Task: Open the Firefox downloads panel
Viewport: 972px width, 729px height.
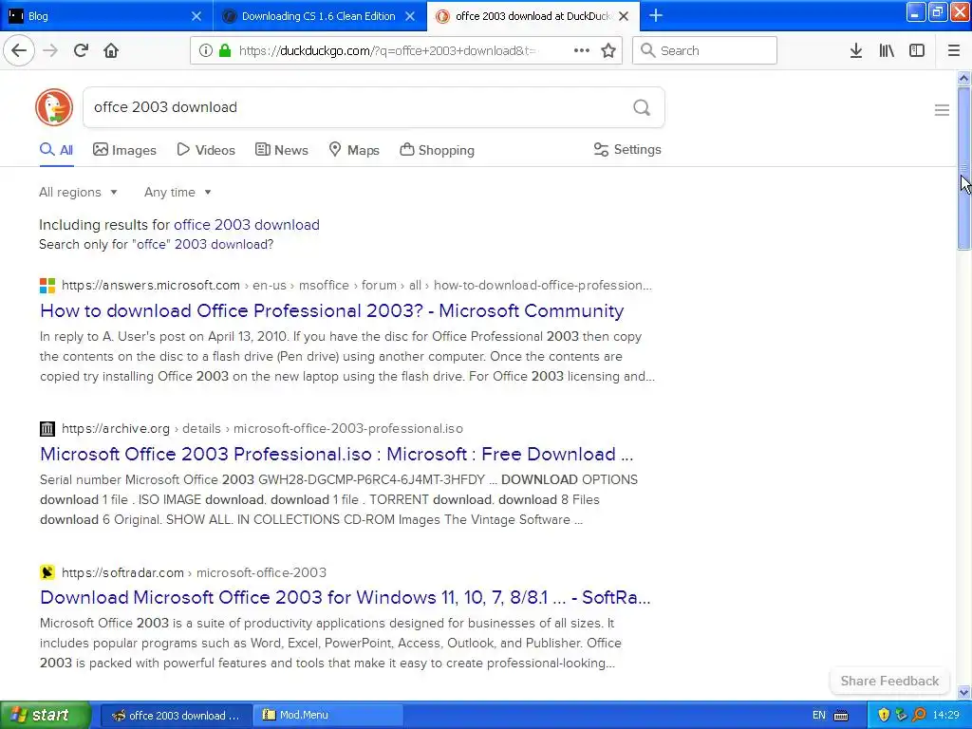Action: (856, 50)
